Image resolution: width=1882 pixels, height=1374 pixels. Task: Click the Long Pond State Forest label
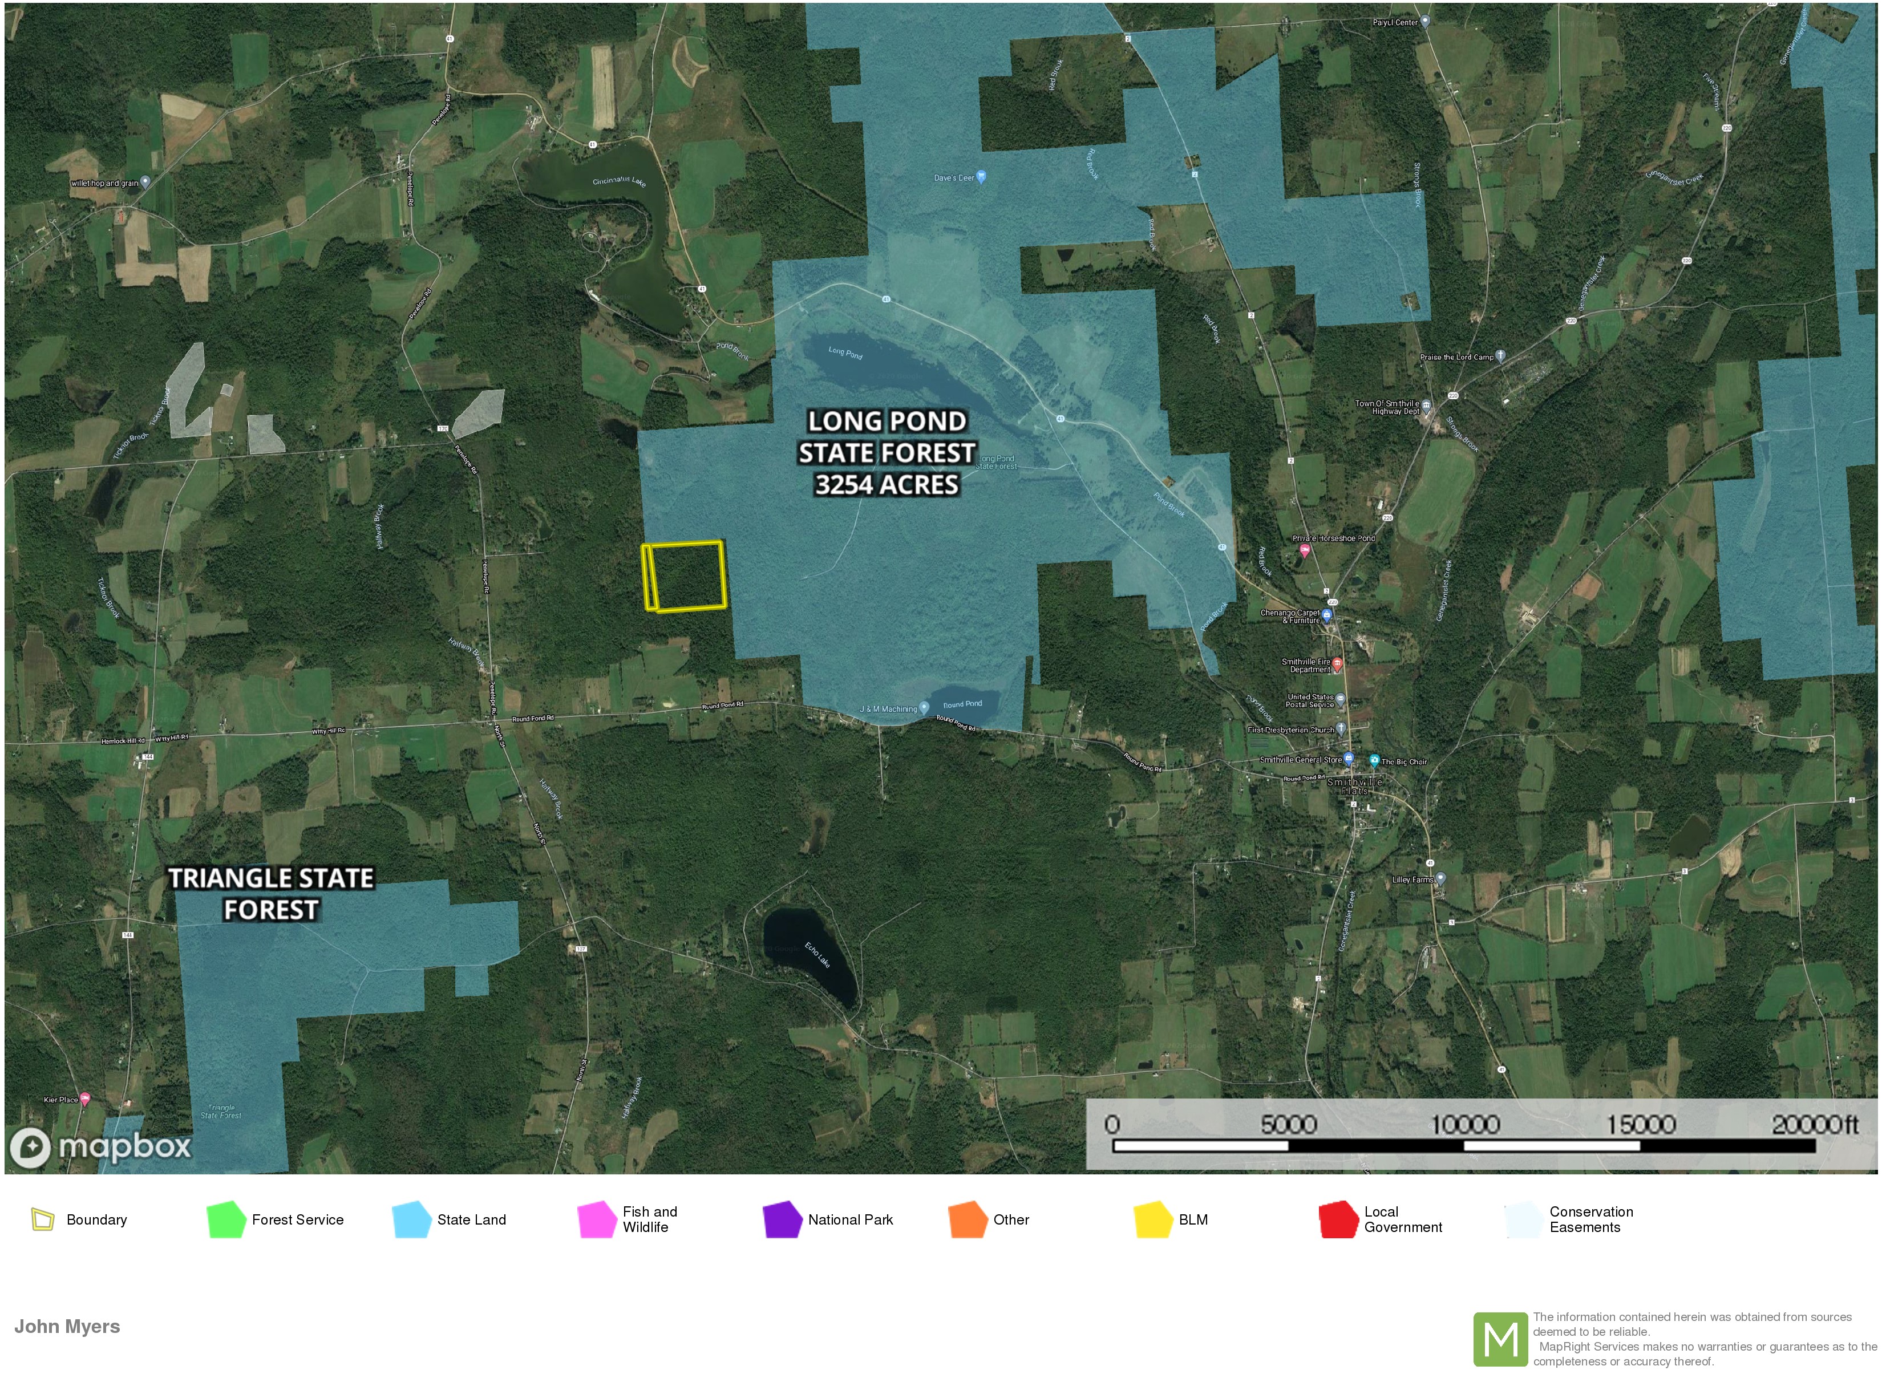887,453
